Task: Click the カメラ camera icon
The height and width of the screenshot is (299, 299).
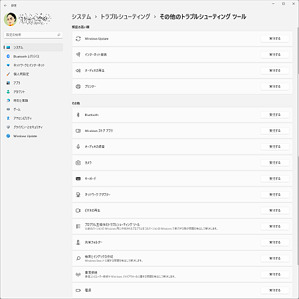Action: [x=78, y=162]
